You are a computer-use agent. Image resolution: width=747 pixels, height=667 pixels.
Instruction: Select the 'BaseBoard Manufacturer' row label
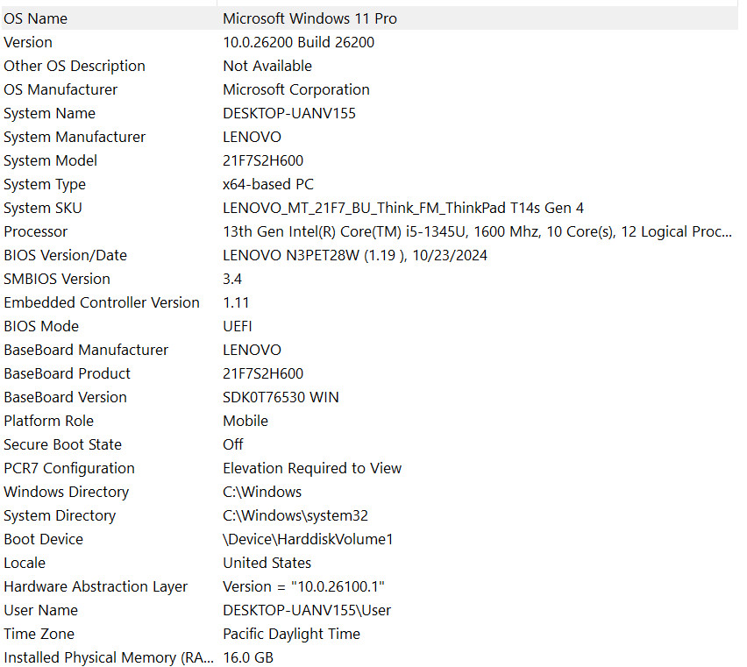tap(86, 350)
